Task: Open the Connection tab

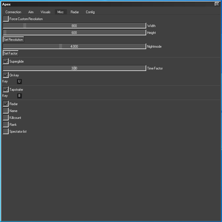Action: coord(13,12)
